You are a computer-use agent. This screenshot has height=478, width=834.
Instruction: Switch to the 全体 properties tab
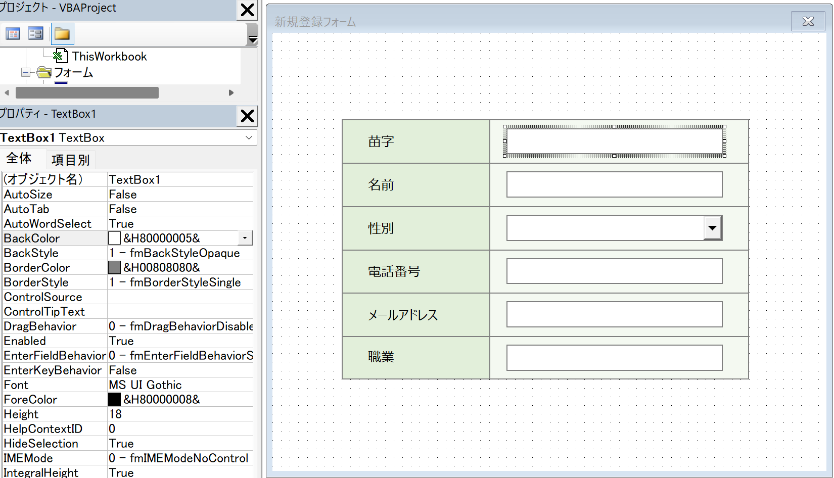(20, 158)
